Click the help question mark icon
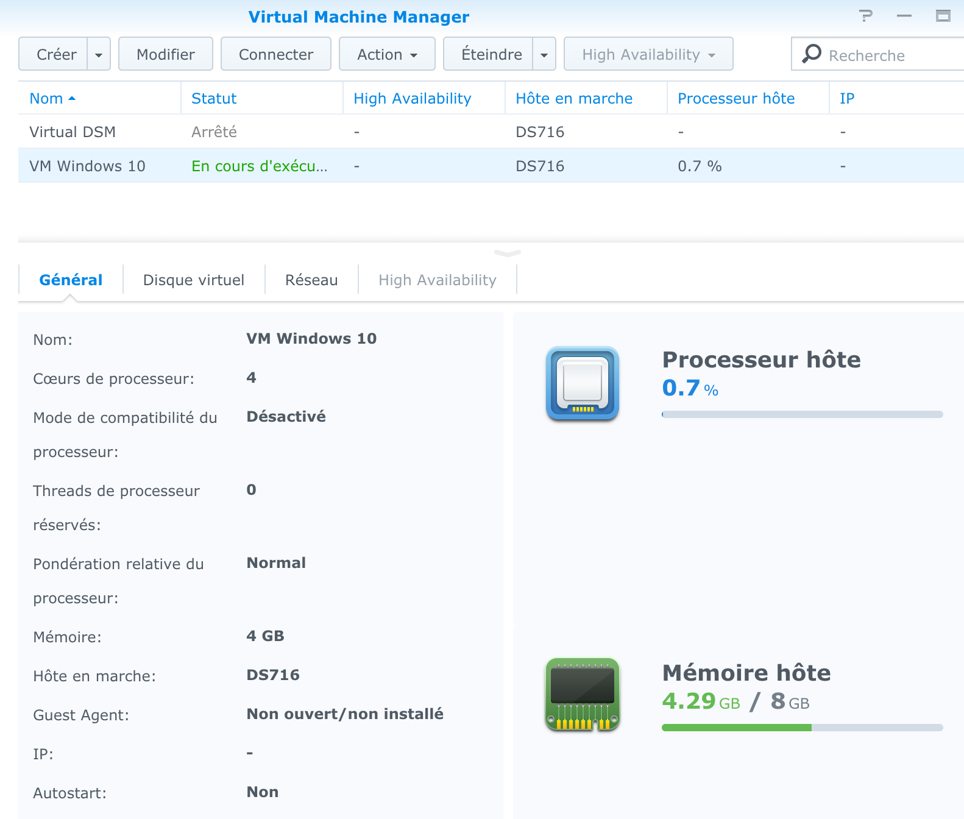 (865, 16)
